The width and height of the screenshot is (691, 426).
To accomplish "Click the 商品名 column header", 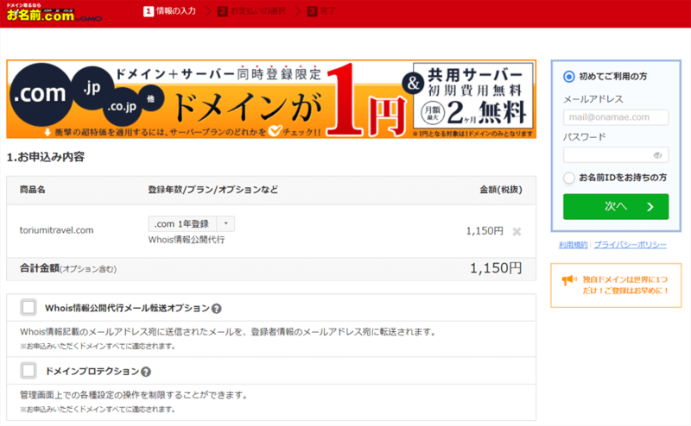I will [x=32, y=190].
